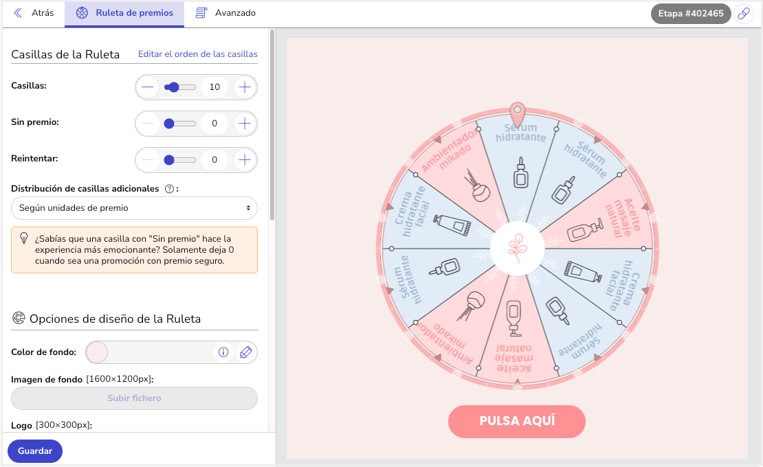This screenshot has height=467, width=763.
Task: Click the bottom Aceite masaje natural bottle icon
Action: 514,318
